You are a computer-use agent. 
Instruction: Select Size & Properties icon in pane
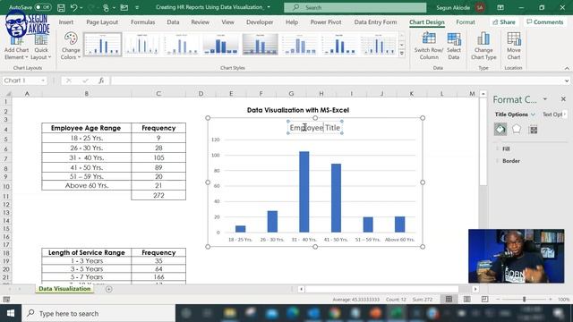click(534, 129)
